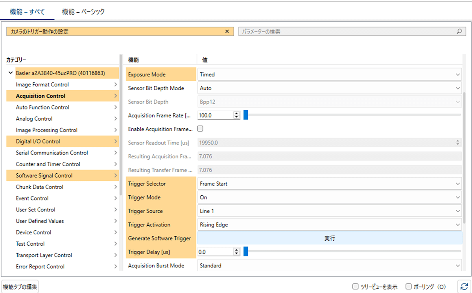Screen dimensions: 472x293
Task: Click the Trigger Delay spinner arrows
Action: click(236, 252)
